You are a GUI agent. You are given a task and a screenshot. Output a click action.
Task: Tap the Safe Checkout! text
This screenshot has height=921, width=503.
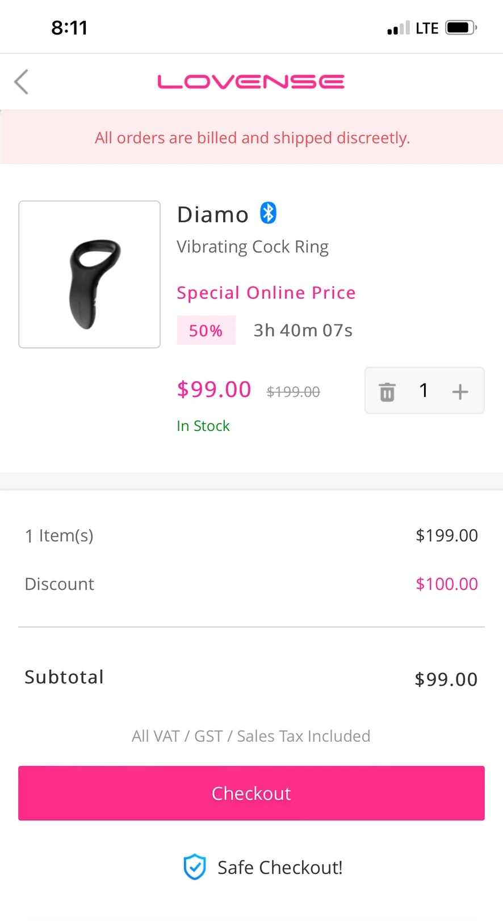(x=280, y=868)
